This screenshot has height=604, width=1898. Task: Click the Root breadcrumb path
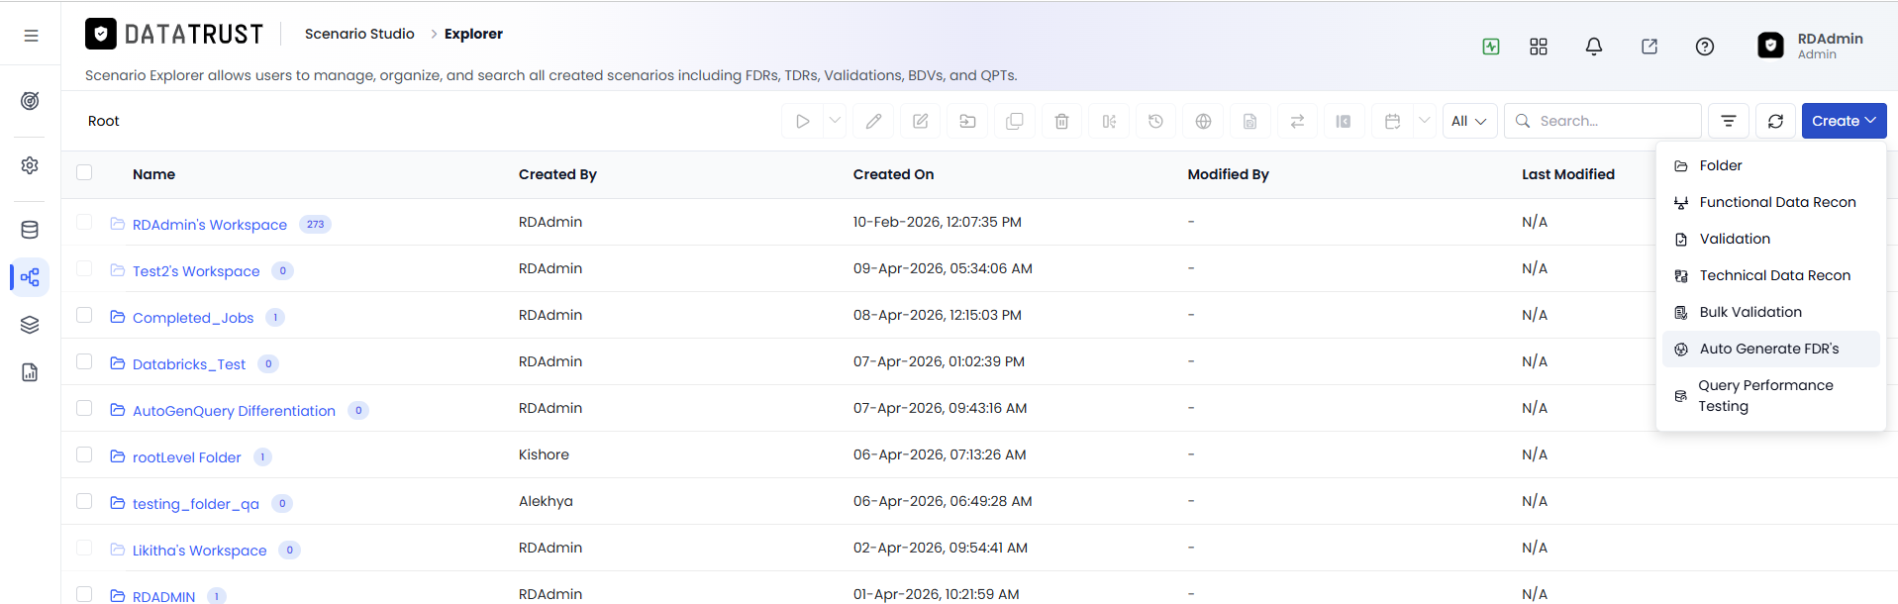[x=104, y=121]
